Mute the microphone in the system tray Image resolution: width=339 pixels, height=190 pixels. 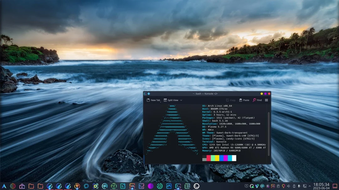299,186
